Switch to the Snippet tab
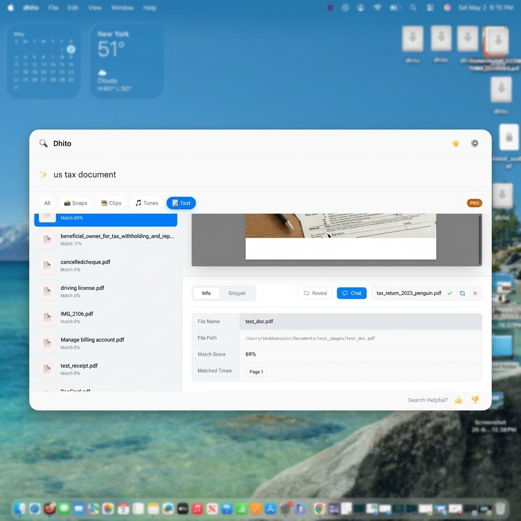Image resolution: width=521 pixels, height=521 pixels. (237, 293)
